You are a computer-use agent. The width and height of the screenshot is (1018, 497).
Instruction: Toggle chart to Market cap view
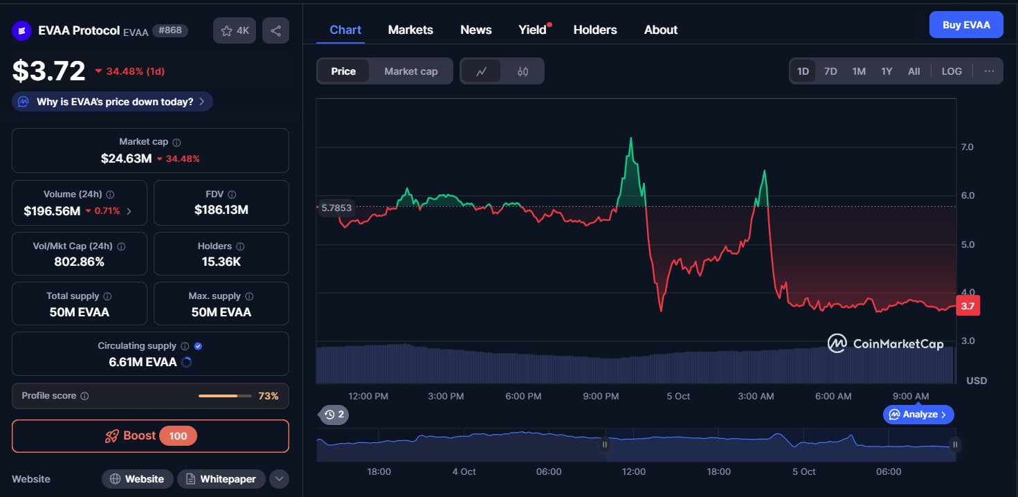(x=410, y=71)
